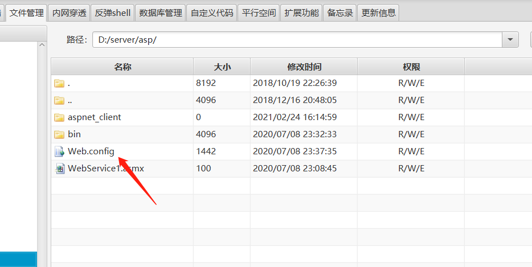Click R/W/E permission in Web.config row
The width and height of the screenshot is (532, 267).
[x=411, y=151]
